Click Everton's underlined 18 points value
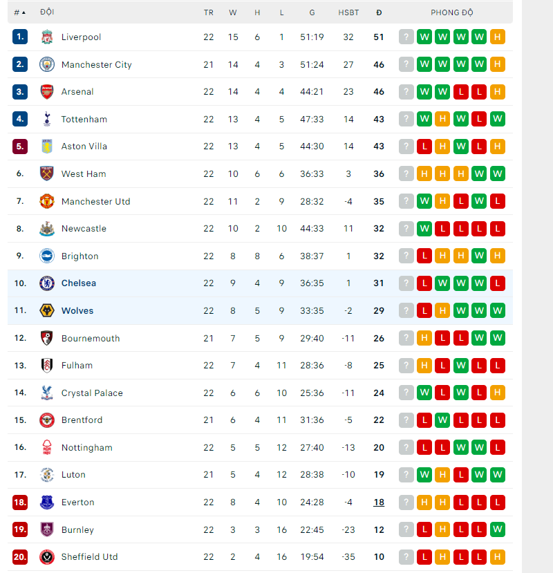This screenshot has height=573, width=553. pyautogui.click(x=379, y=502)
